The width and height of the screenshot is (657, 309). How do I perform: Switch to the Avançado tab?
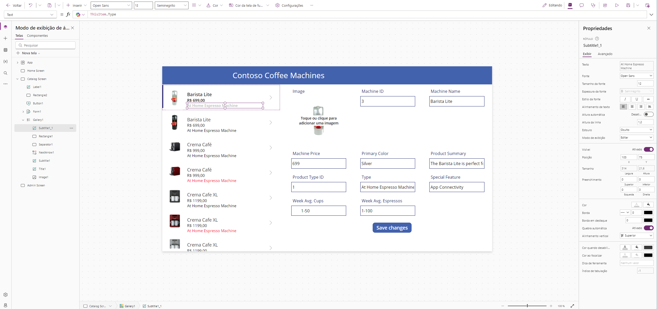pos(605,54)
